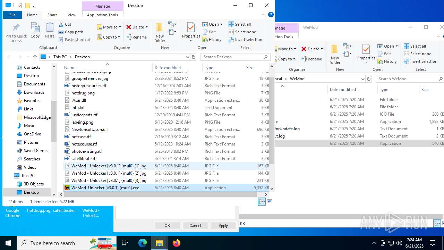Switch to Large icons view layout
This screenshot has height=250, width=444.
(x=270, y=201)
